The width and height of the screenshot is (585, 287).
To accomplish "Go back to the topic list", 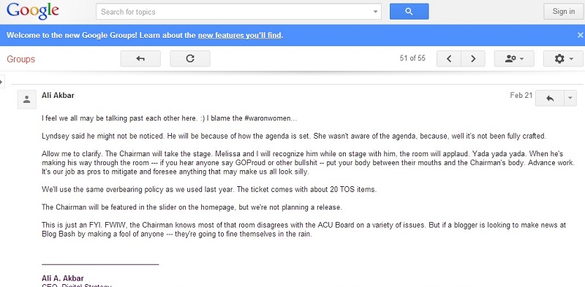I will click(140, 58).
